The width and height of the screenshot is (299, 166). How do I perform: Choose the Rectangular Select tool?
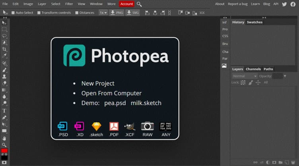(4, 29)
